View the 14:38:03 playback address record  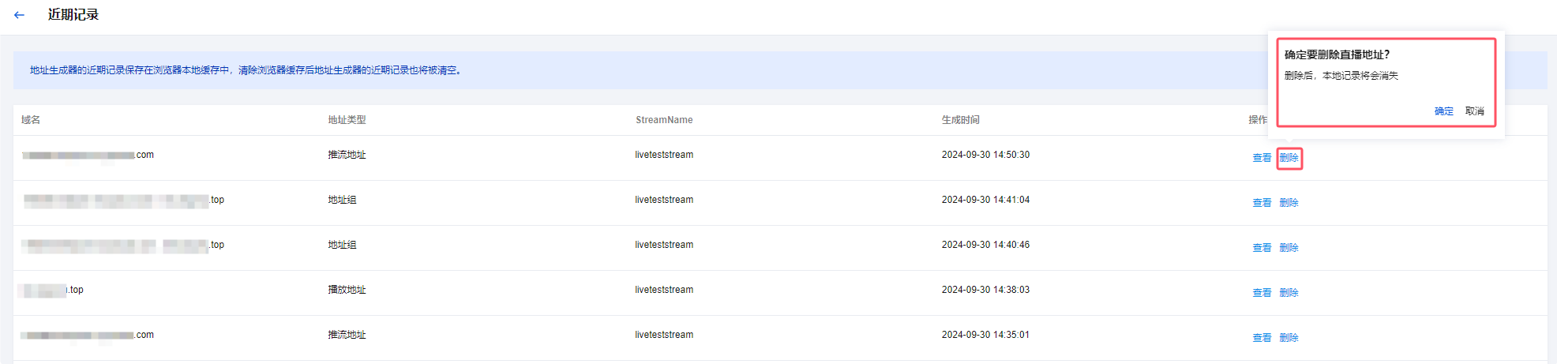click(x=1261, y=293)
